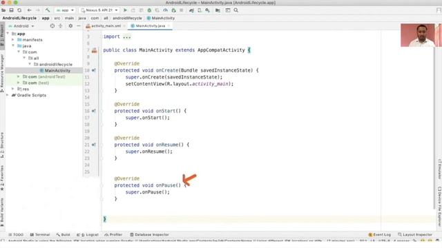This screenshot has height=248, width=442.
Task: Click Collapse All icon in Project panel
Action: pyautogui.click(x=61, y=26)
